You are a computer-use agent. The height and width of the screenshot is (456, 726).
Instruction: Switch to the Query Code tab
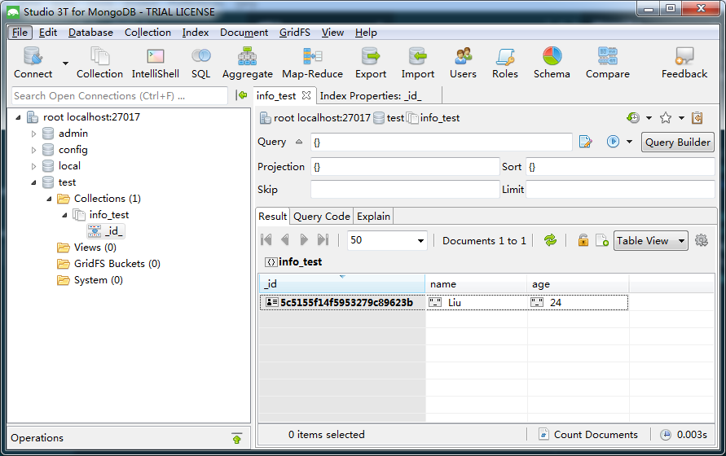pos(321,217)
